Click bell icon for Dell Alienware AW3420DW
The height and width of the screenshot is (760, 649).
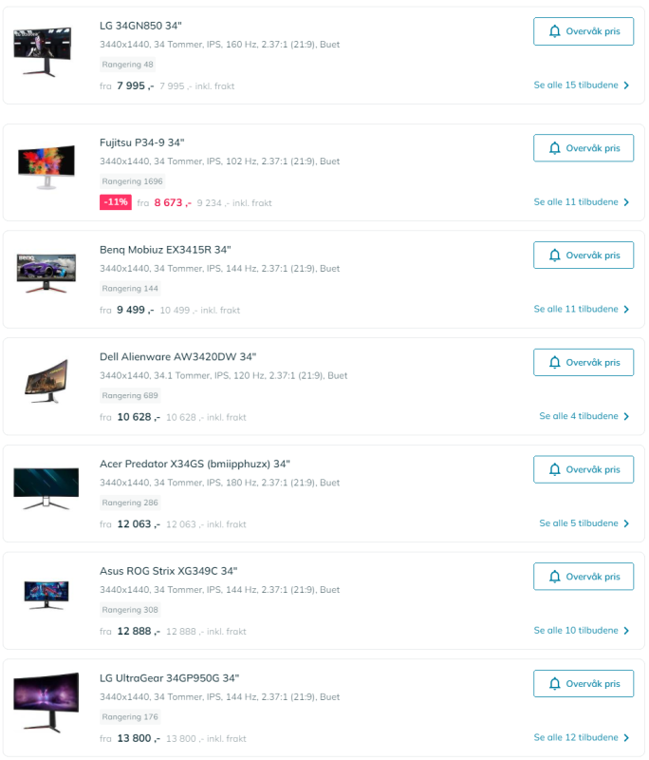(554, 363)
